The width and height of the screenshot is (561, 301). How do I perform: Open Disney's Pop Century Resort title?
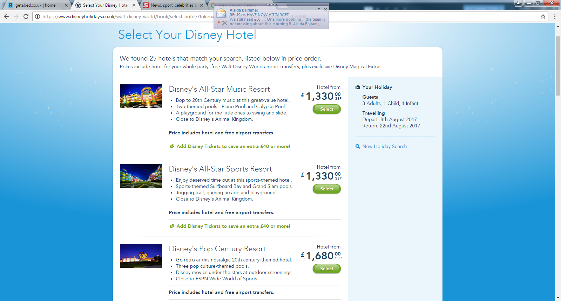tap(217, 249)
